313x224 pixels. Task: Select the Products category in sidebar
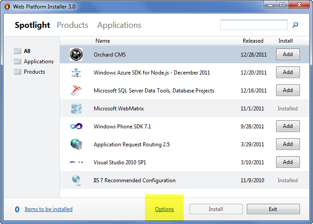(x=34, y=72)
